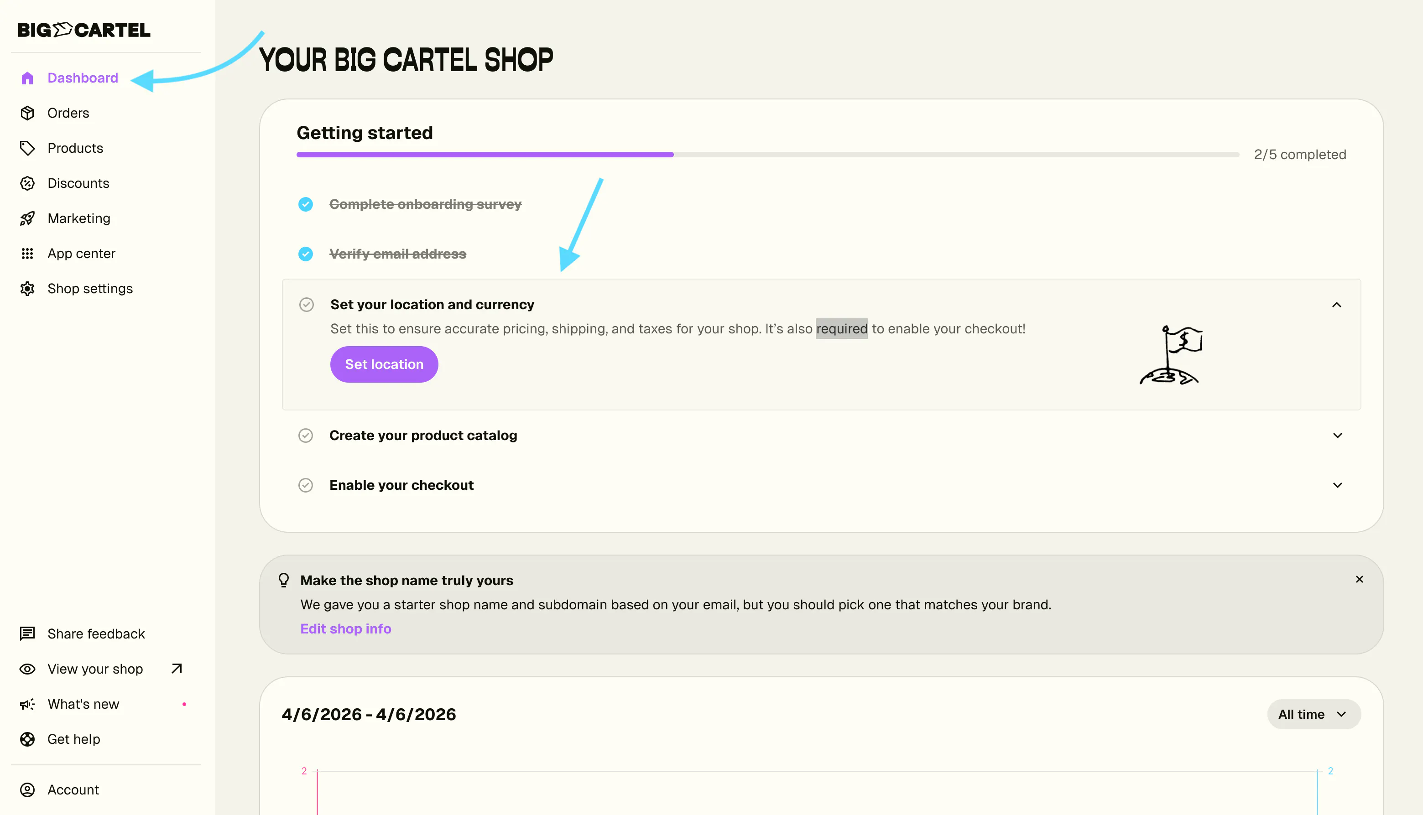Open the All time date range dropdown
1423x815 pixels.
pyautogui.click(x=1314, y=714)
